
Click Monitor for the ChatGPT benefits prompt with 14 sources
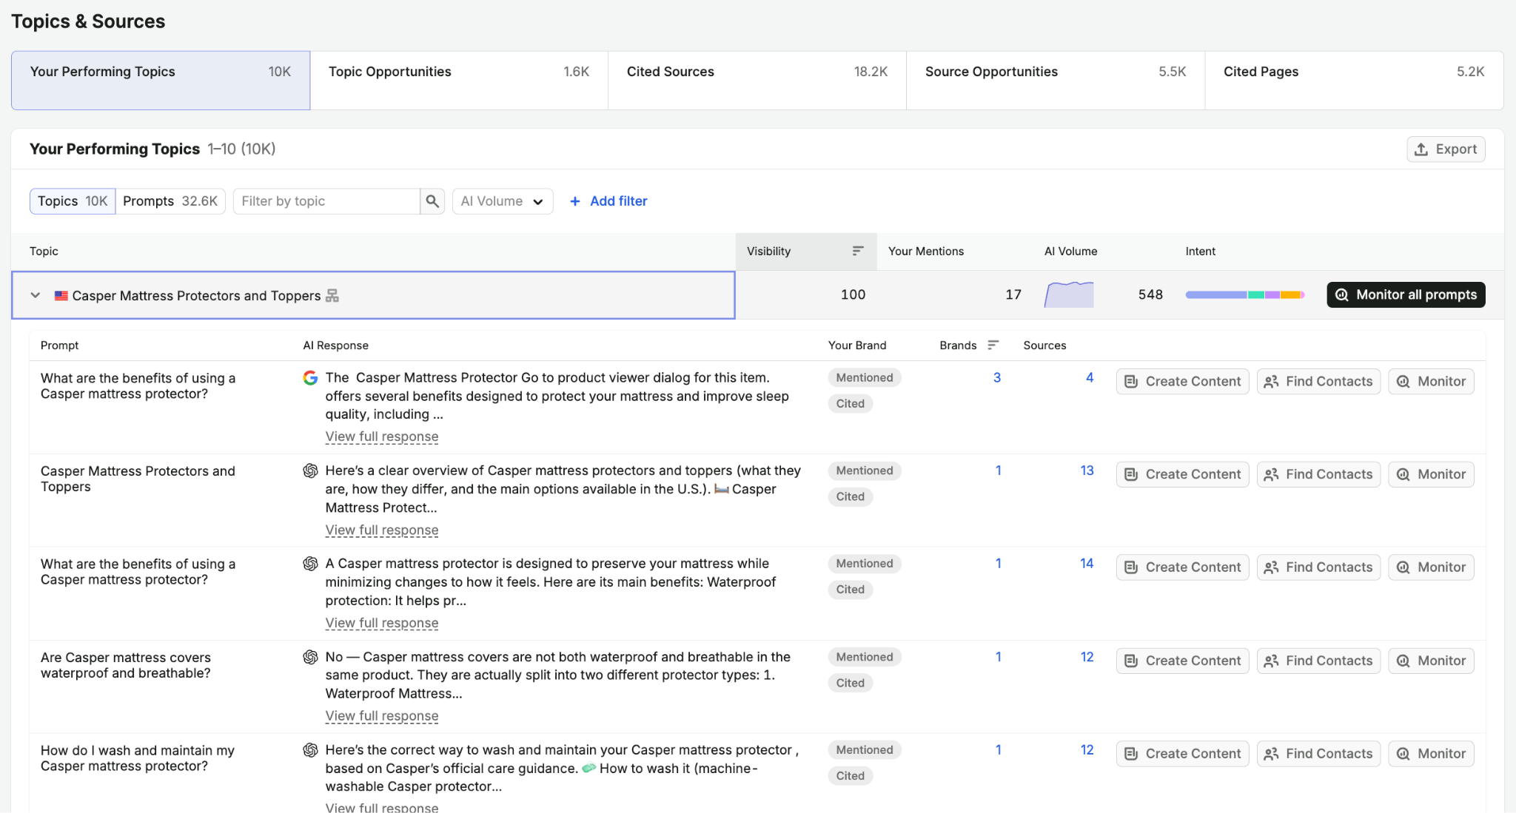click(1431, 567)
